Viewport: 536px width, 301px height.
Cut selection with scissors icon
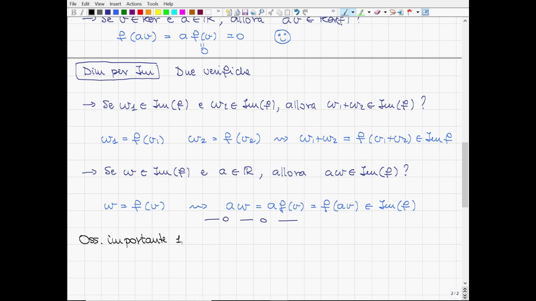(x=271, y=12)
